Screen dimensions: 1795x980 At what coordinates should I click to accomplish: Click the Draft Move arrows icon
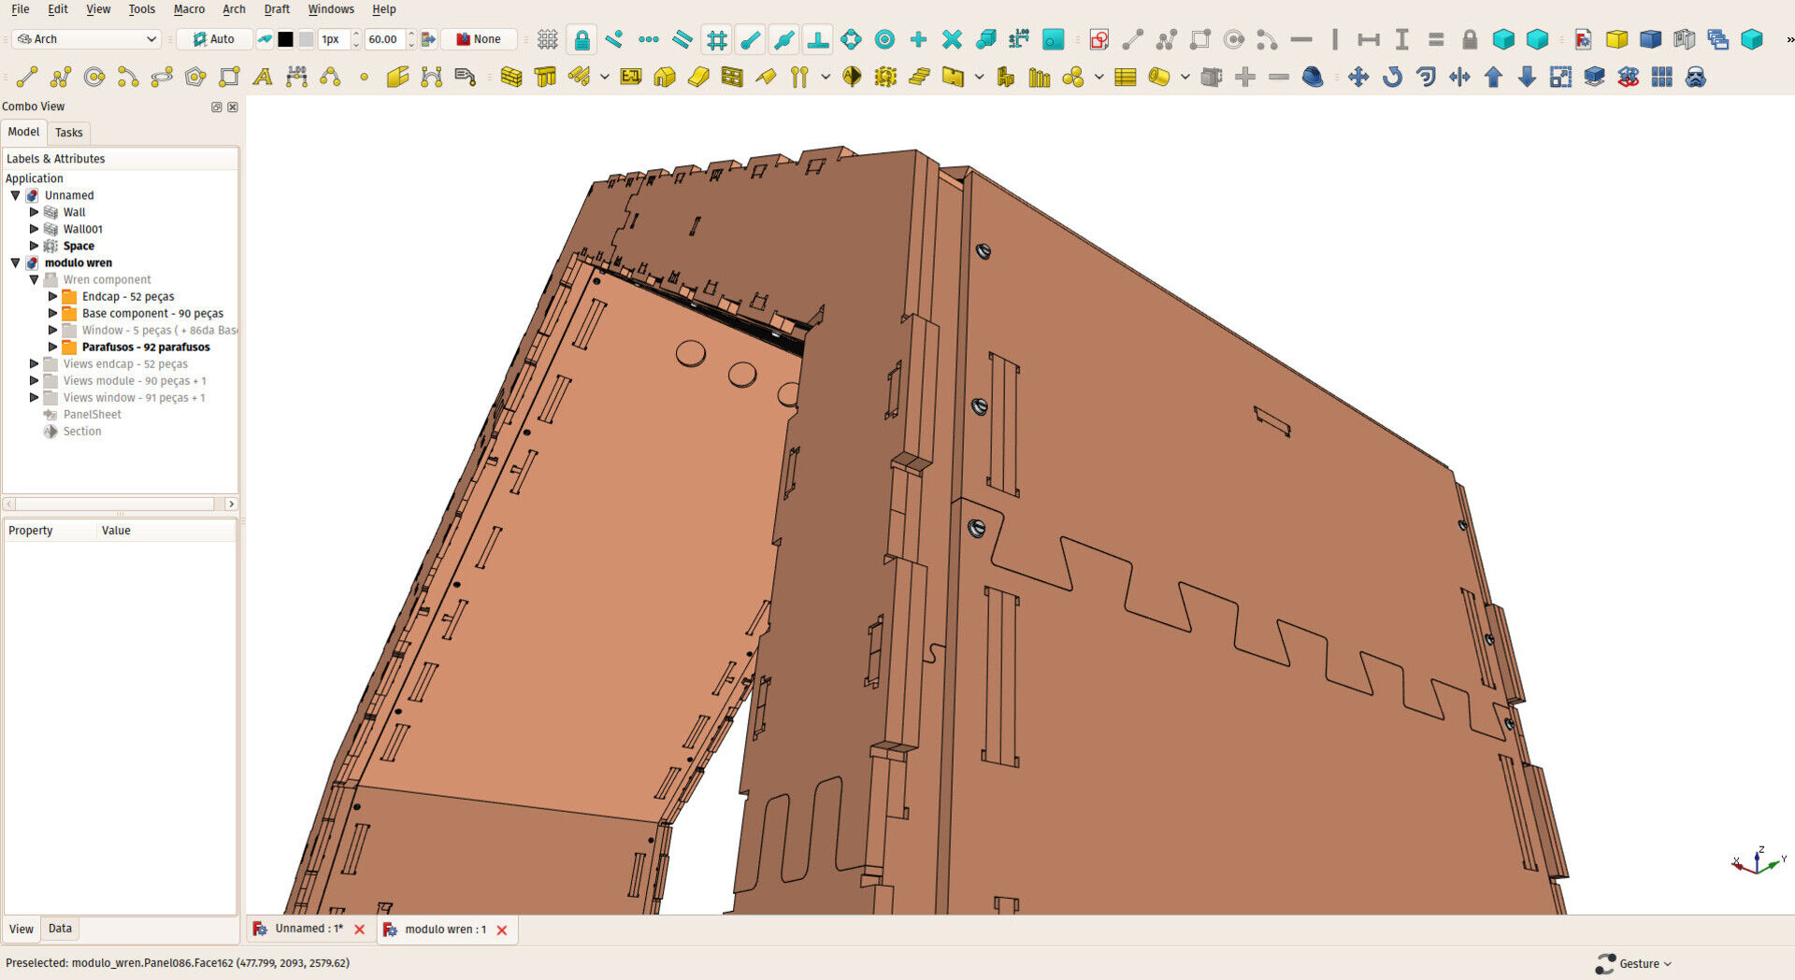coord(1358,77)
